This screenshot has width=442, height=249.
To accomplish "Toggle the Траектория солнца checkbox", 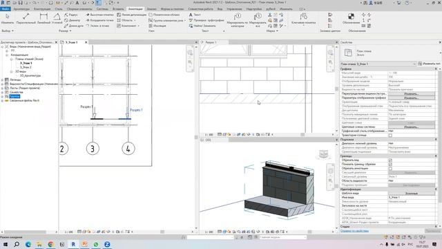I will pos(390,136).
